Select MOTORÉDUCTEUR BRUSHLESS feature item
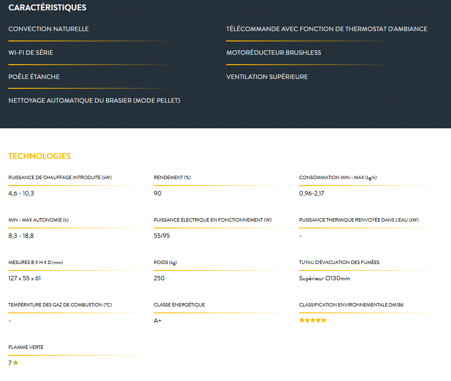Viewport: 451px width, 381px height. click(x=274, y=52)
